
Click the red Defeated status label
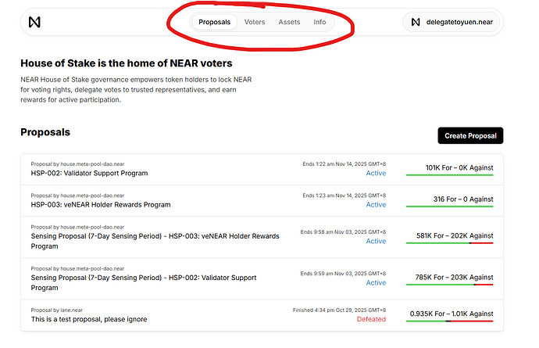(x=371, y=319)
